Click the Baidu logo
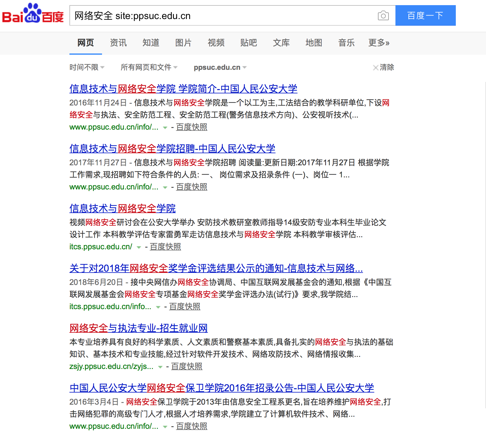 point(33,13)
